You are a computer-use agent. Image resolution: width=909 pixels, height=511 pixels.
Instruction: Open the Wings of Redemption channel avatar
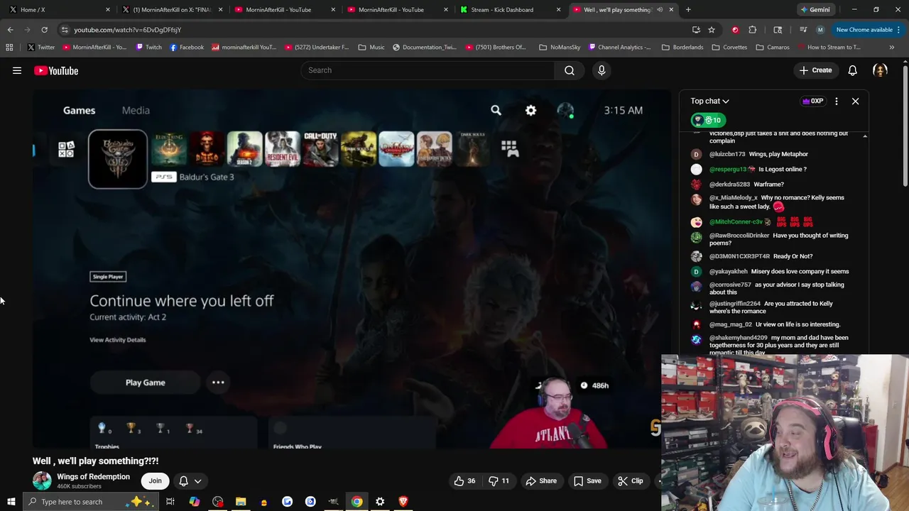pyautogui.click(x=42, y=481)
